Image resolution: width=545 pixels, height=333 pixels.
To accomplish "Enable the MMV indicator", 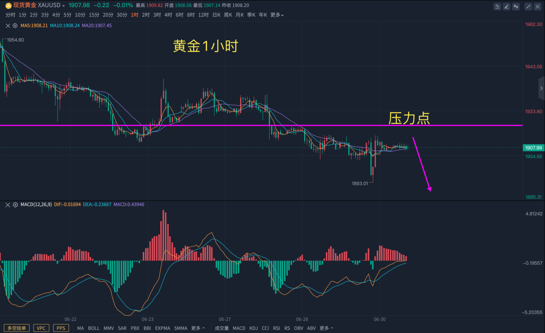I will [109, 328].
